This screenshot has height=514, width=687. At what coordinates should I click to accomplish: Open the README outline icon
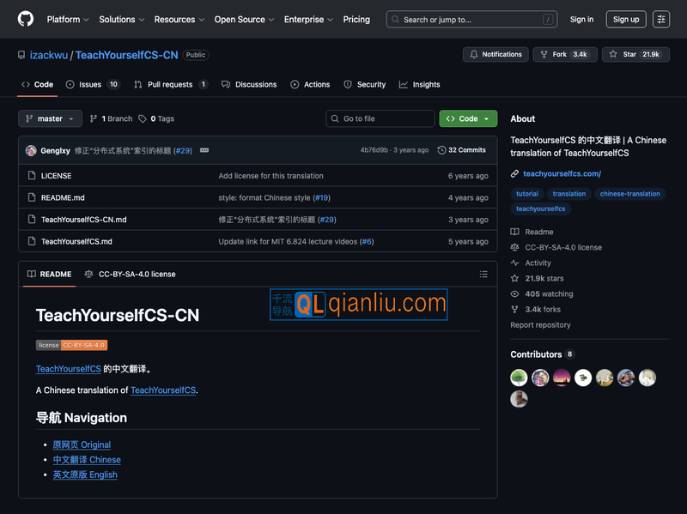pyautogui.click(x=483, y=275)
